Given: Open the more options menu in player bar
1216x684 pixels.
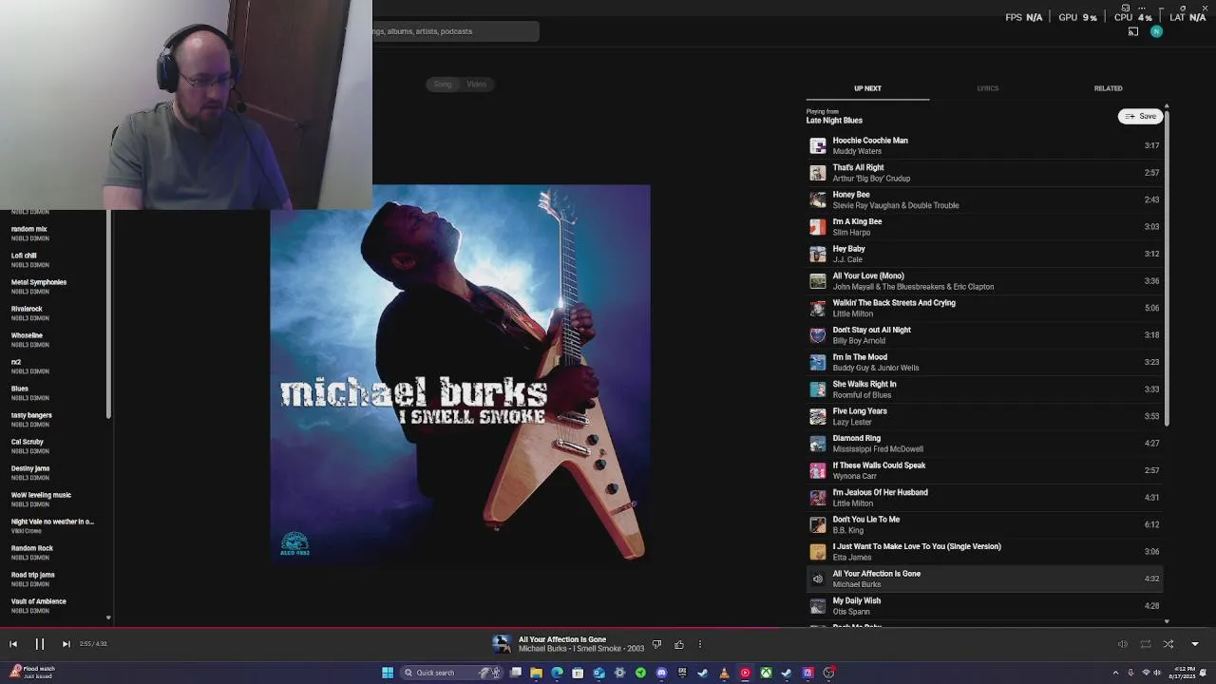Looking at the screenshot, I should [700, 644].
